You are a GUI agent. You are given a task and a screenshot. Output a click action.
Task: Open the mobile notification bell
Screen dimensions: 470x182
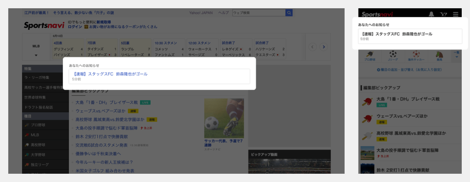tap(431, 14)
